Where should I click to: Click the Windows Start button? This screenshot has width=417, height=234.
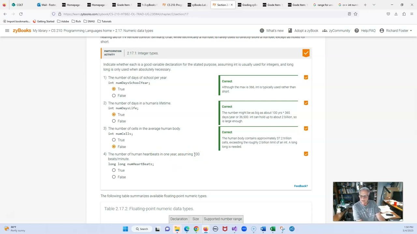pyautogui.click(x=125, y=229)
